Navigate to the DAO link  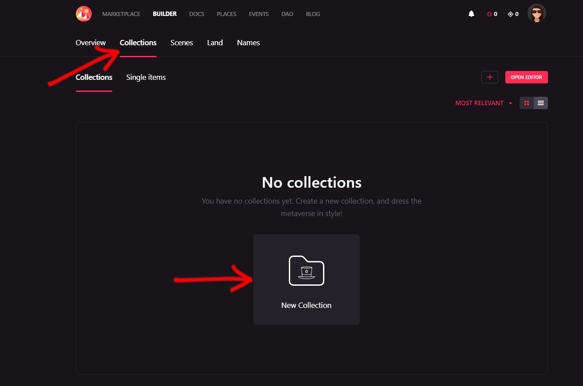[287, 14]
